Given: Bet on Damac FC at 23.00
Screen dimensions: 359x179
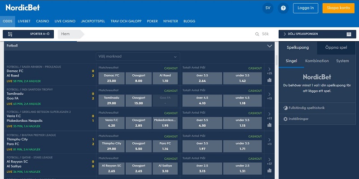Looking at the screenshot, I should click(x=111, y=78).
